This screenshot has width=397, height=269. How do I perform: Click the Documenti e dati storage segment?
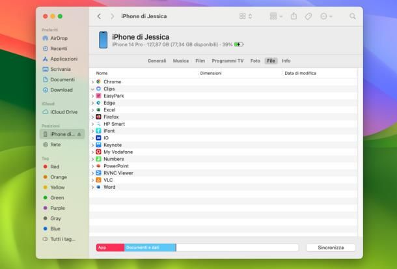150,248
